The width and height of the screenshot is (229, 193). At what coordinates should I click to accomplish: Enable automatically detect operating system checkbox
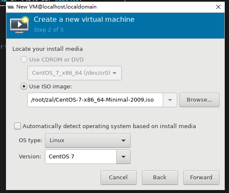click(18, 126)
